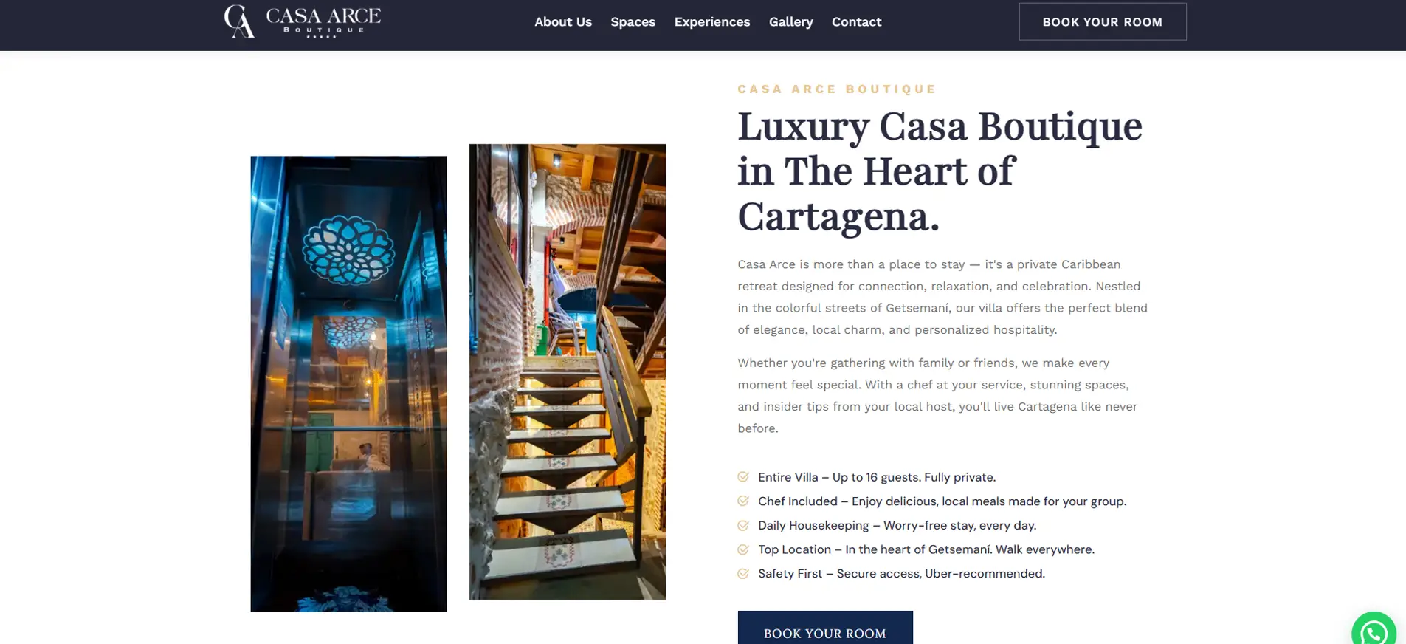Click the blue Book Your Room button
This screenshot has height=644, width=1406.
pos(825,628)
